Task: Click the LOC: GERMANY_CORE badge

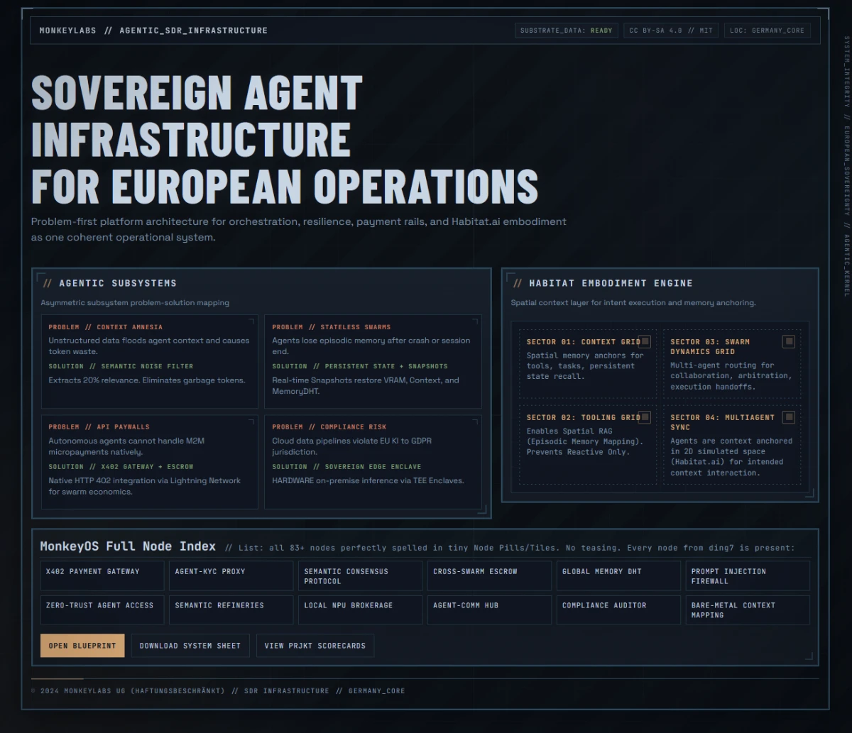Action: 768,31
